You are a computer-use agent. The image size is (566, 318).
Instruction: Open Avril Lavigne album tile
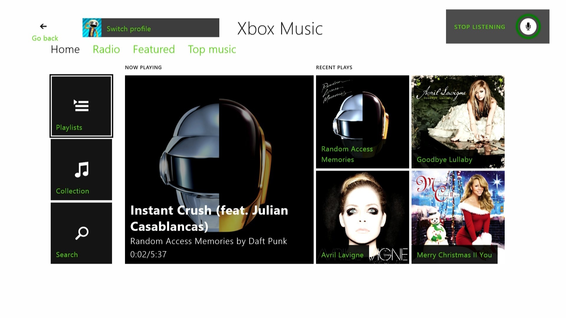pos(363,217)
